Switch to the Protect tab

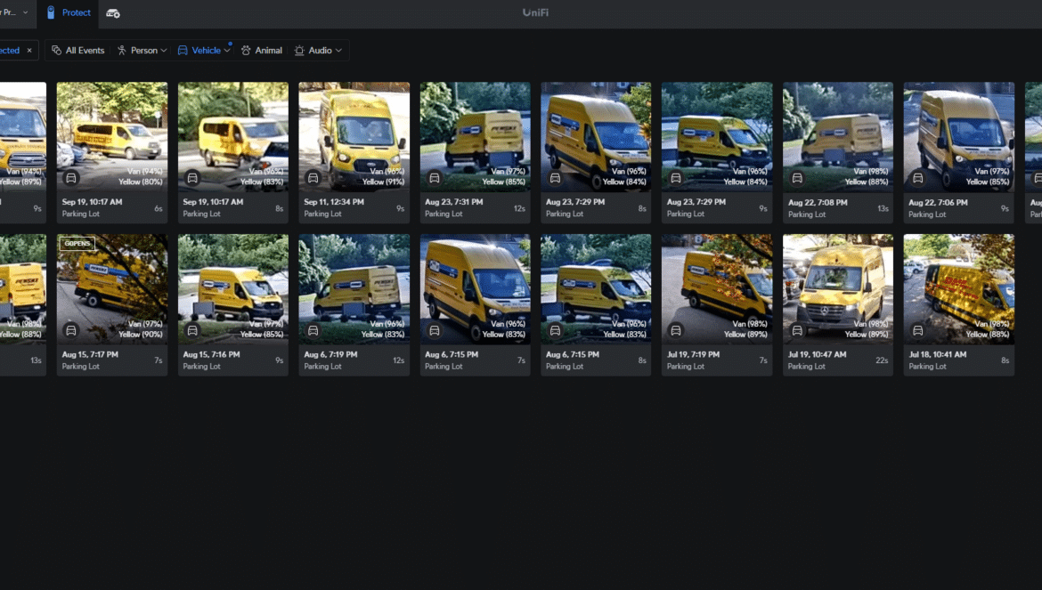(x=69, y=13)
